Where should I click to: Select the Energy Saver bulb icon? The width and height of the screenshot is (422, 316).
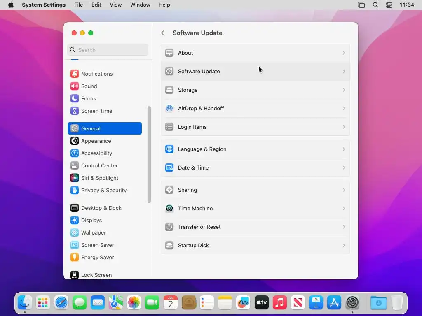pos(75,258)
